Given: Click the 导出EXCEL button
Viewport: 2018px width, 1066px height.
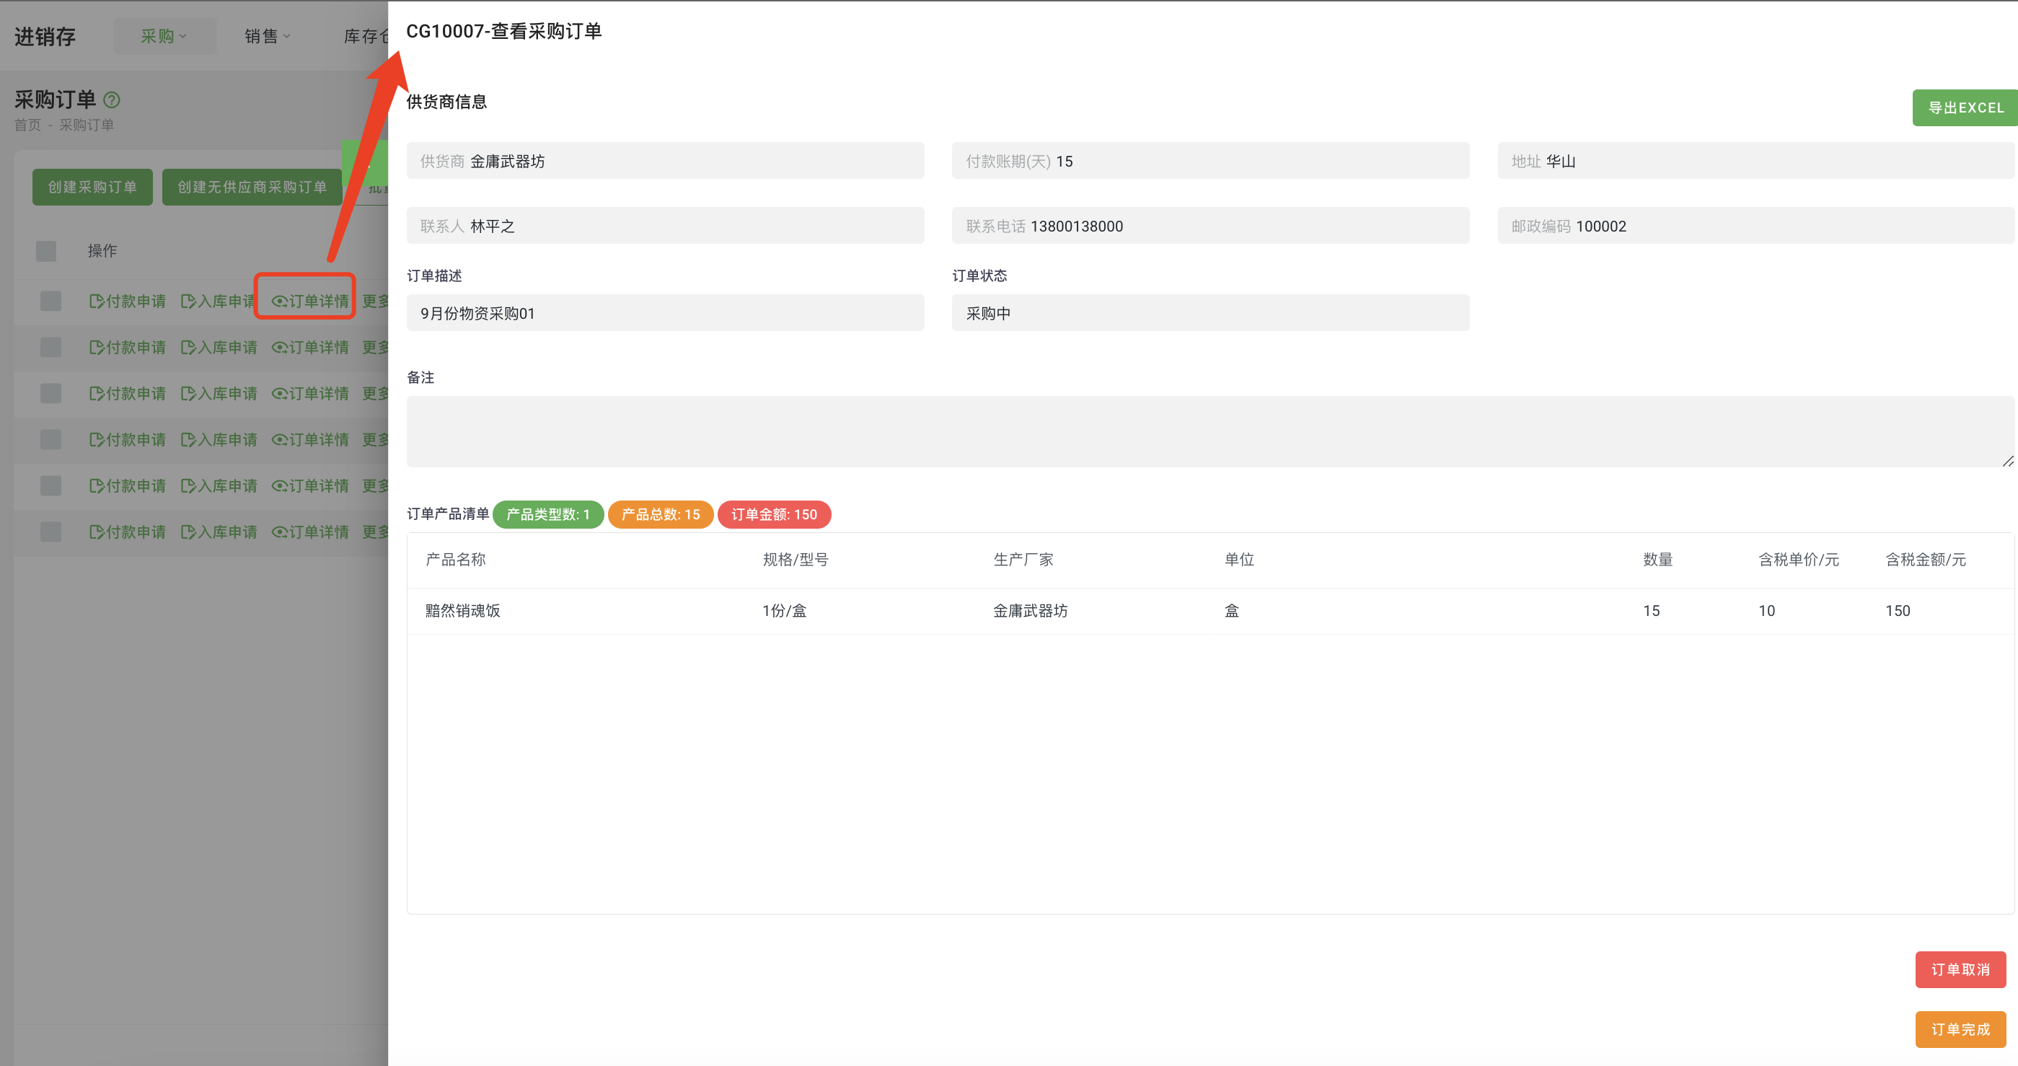Looking at the screenshot, I should [1964, 107].
